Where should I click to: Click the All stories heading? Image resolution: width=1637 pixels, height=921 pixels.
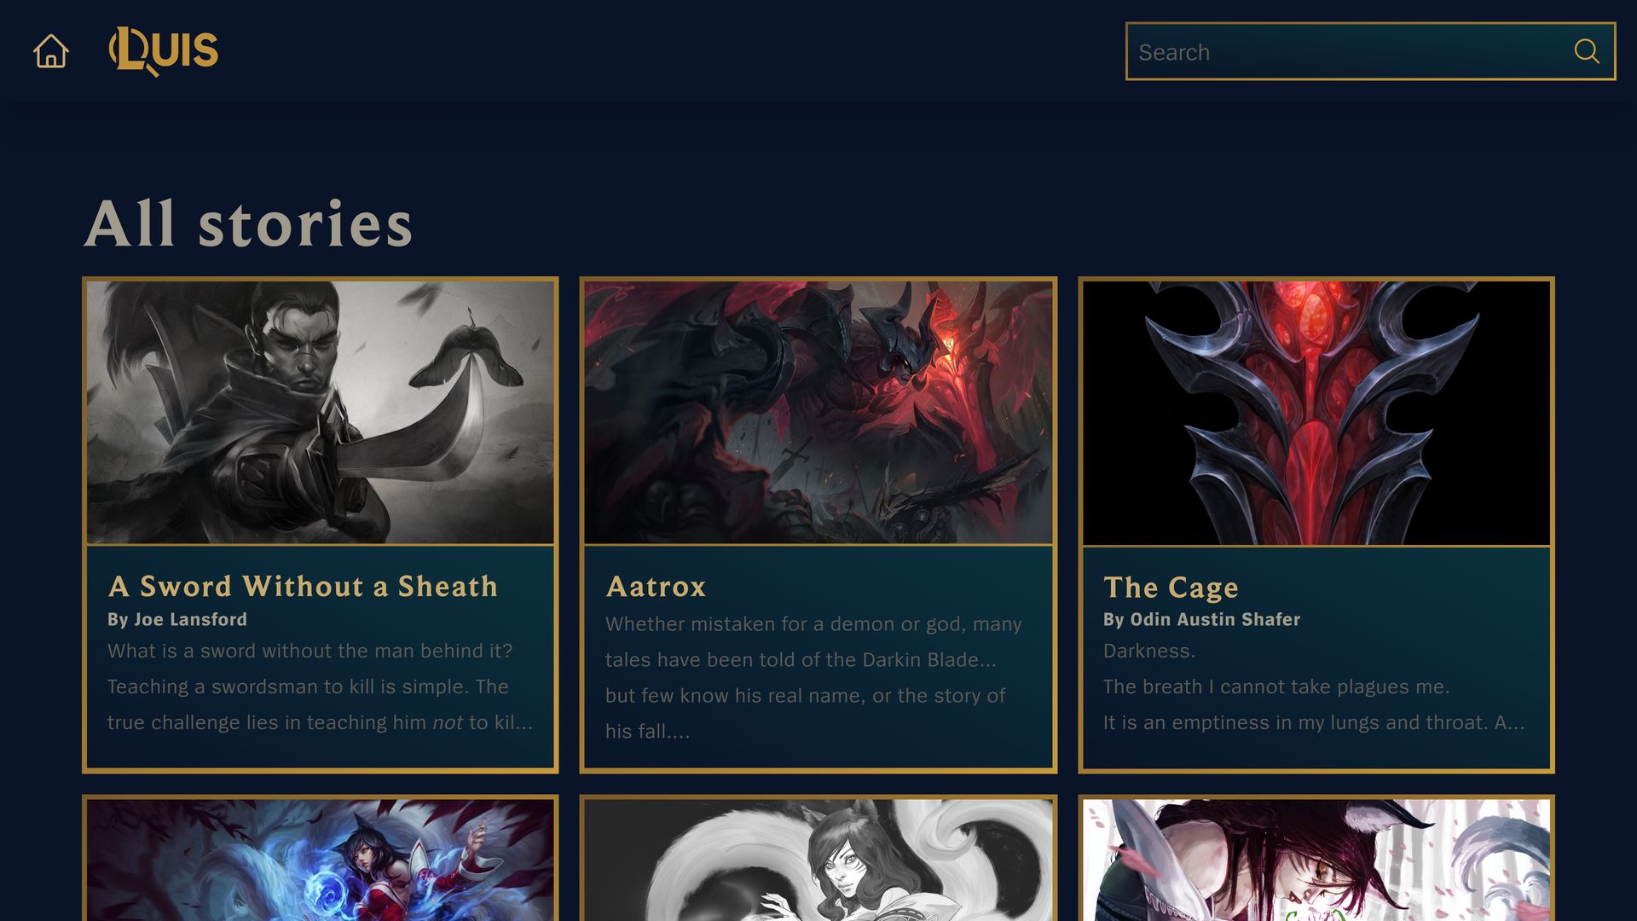click(248, 223)
